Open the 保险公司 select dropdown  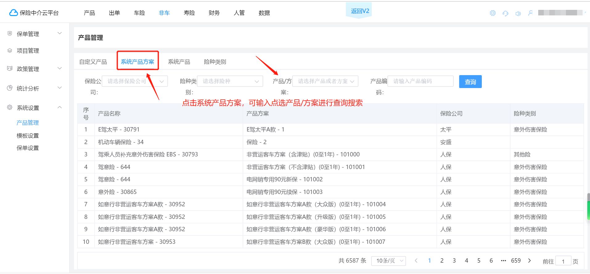point(135,81)
